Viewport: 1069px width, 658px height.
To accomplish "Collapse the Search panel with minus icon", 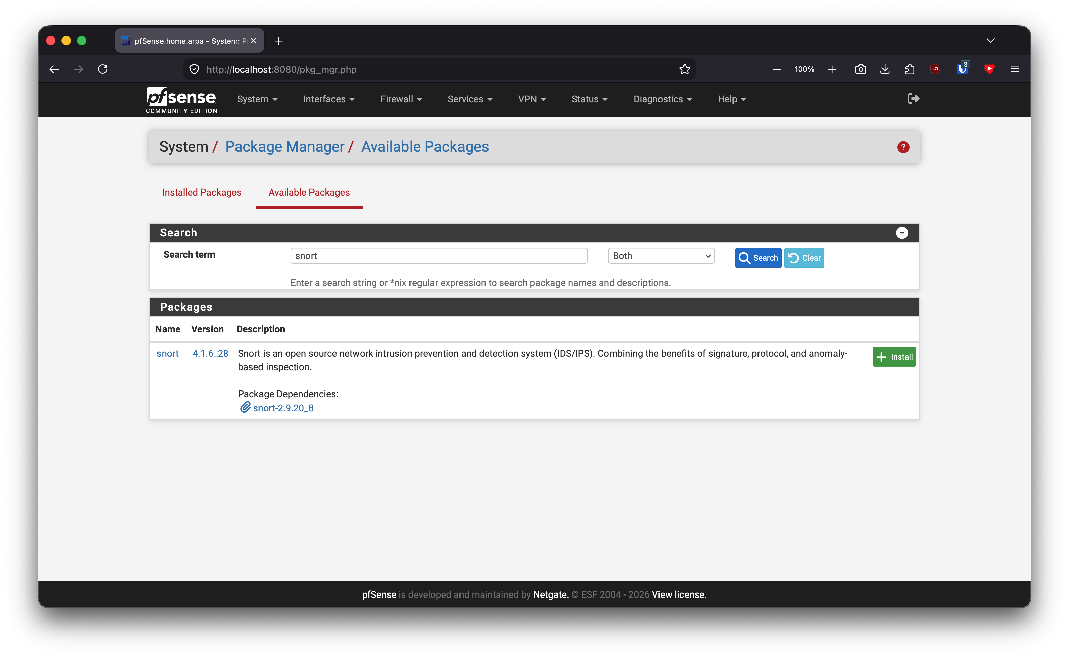I will point(902,233).
